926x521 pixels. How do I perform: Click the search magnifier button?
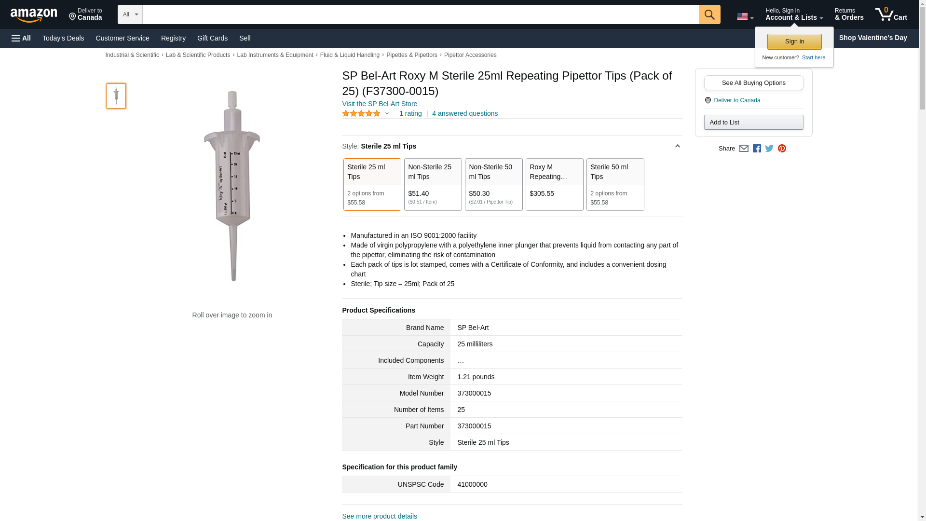pos(709,14)
